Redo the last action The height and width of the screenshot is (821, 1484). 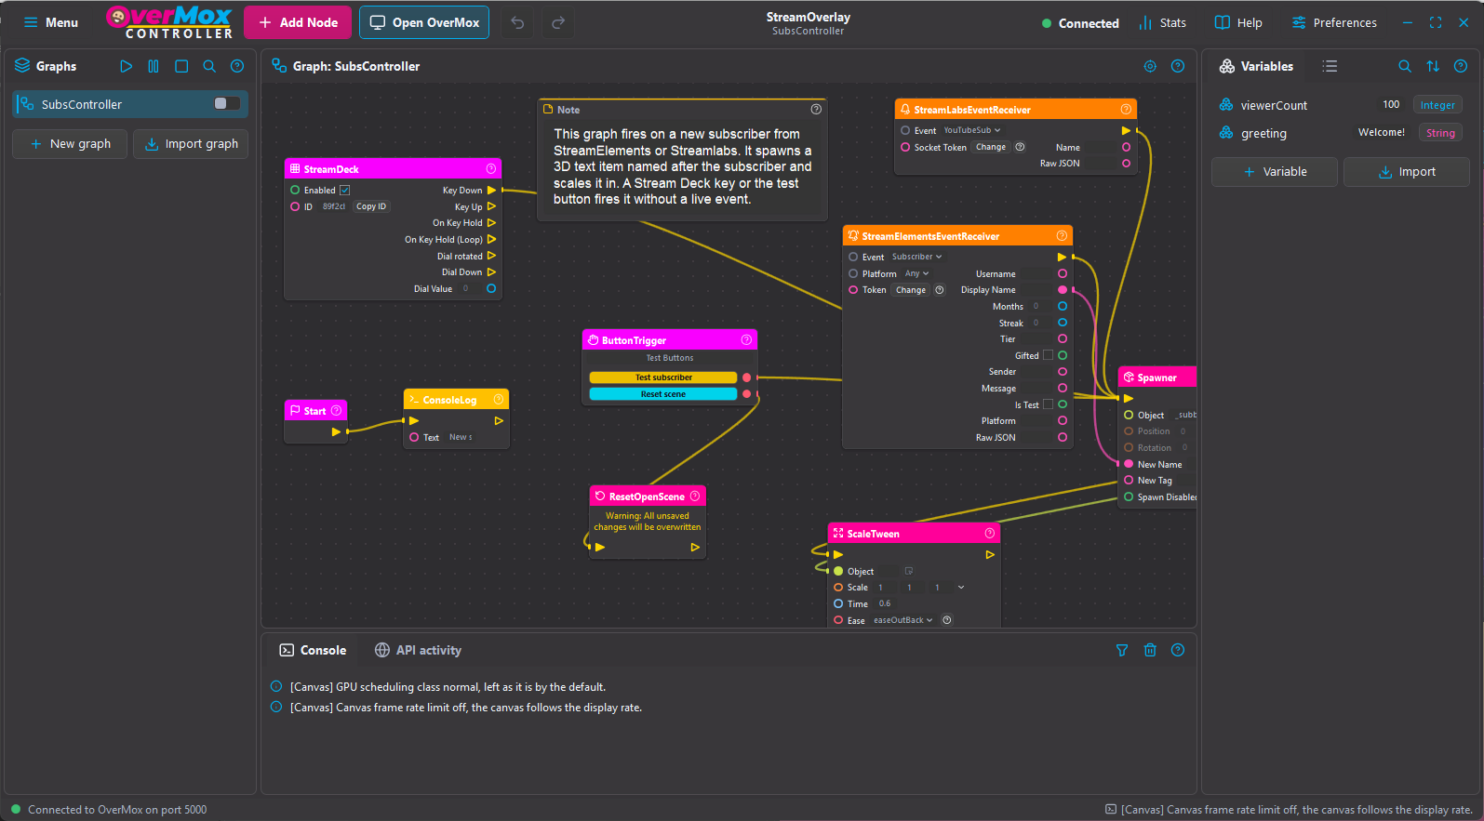coord(558,22)
